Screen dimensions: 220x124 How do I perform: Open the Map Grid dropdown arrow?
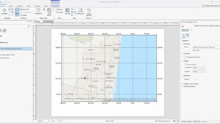pos(191,30)
